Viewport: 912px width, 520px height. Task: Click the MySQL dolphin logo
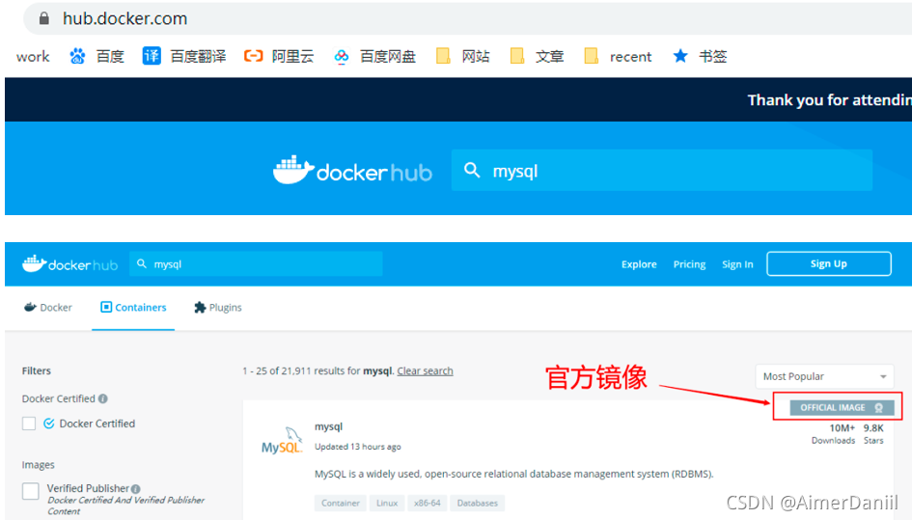(x=282, y=441)
